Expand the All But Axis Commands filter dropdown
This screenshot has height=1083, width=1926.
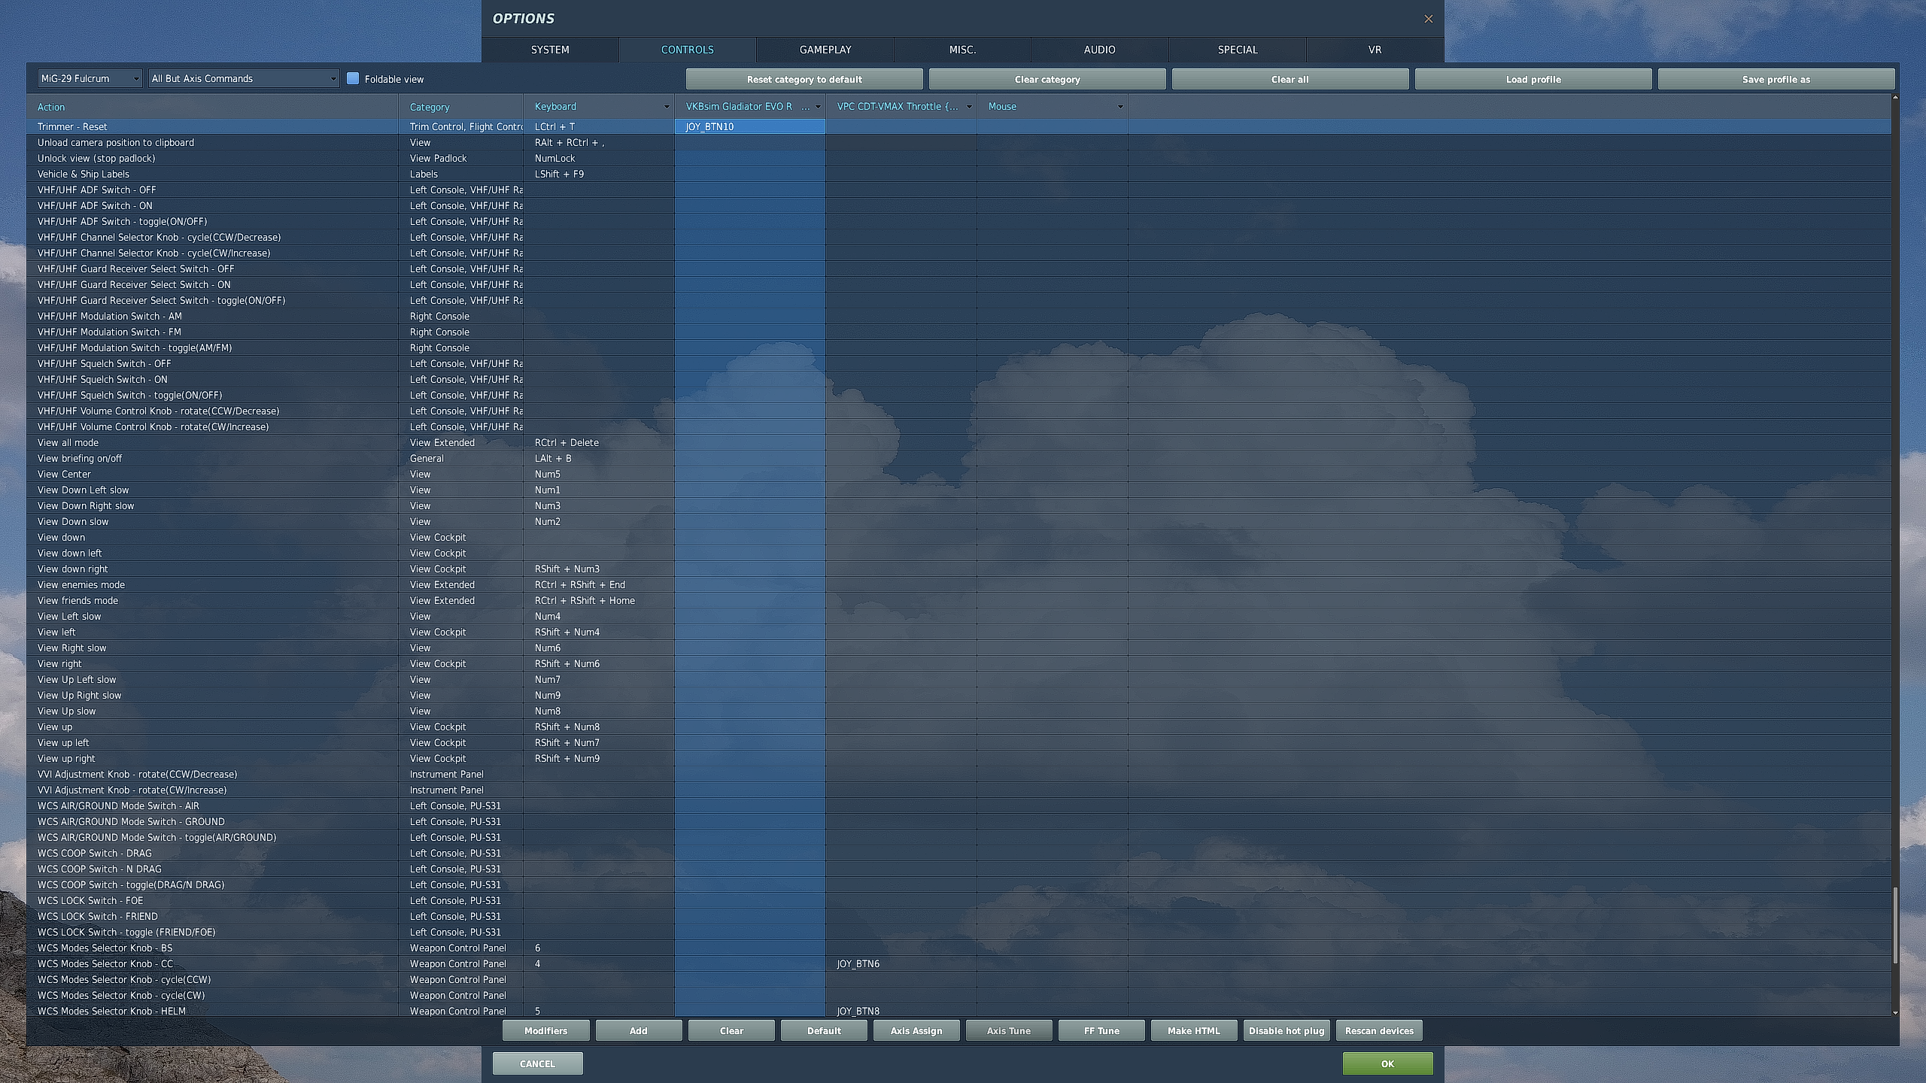click(243, 78)
